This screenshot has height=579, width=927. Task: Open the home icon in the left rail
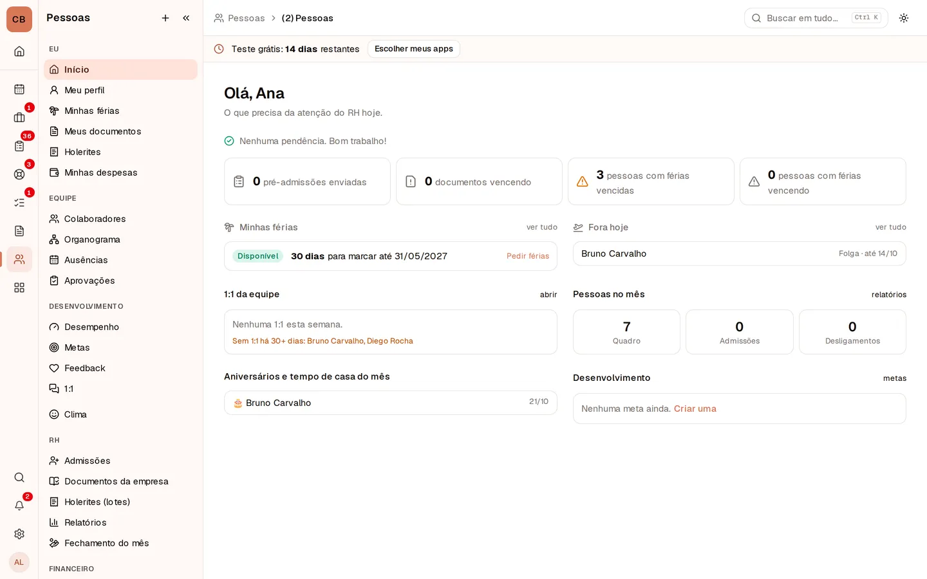(19, 51)
